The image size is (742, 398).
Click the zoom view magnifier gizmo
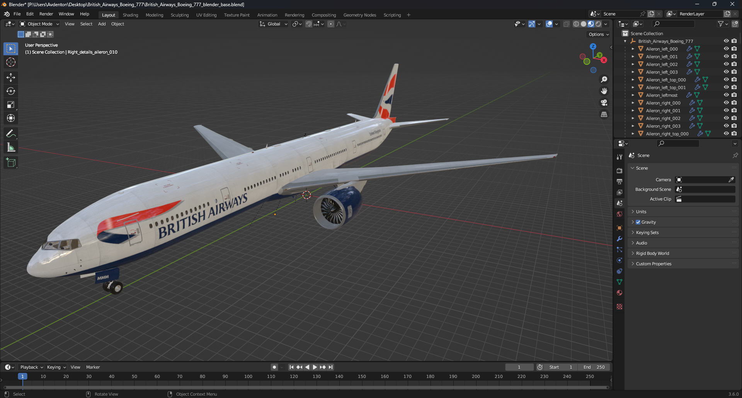click(x=604, y=79)
